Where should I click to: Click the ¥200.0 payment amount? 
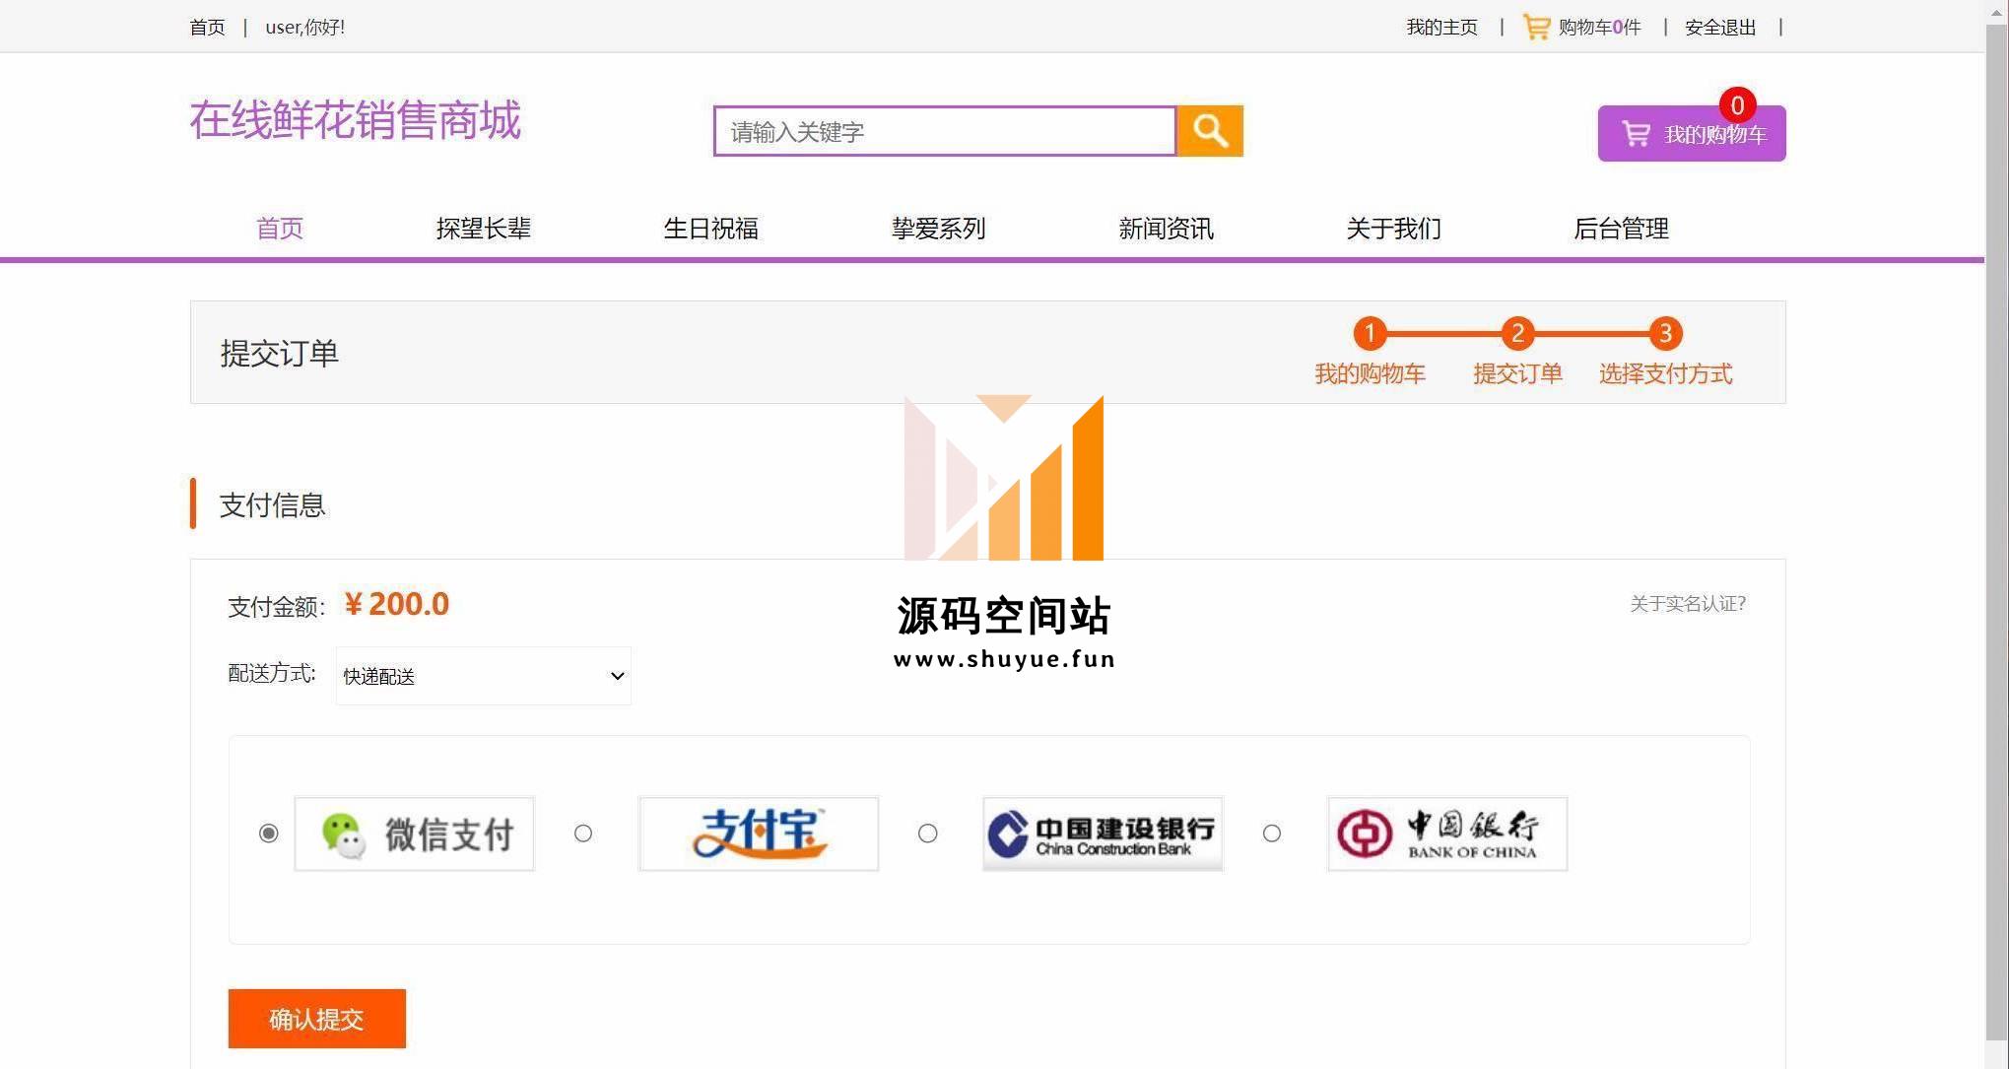[396, 604]
